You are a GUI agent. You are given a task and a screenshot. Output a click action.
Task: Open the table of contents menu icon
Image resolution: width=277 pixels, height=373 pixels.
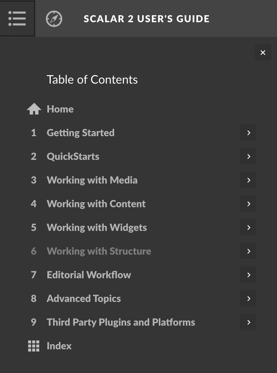coord(17,18)
